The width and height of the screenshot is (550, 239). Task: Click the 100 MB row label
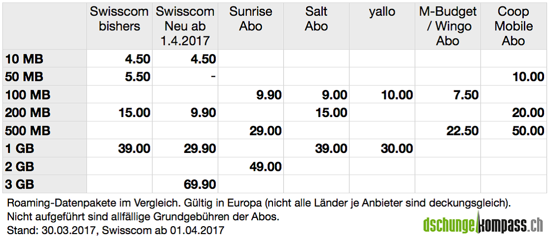28,95
